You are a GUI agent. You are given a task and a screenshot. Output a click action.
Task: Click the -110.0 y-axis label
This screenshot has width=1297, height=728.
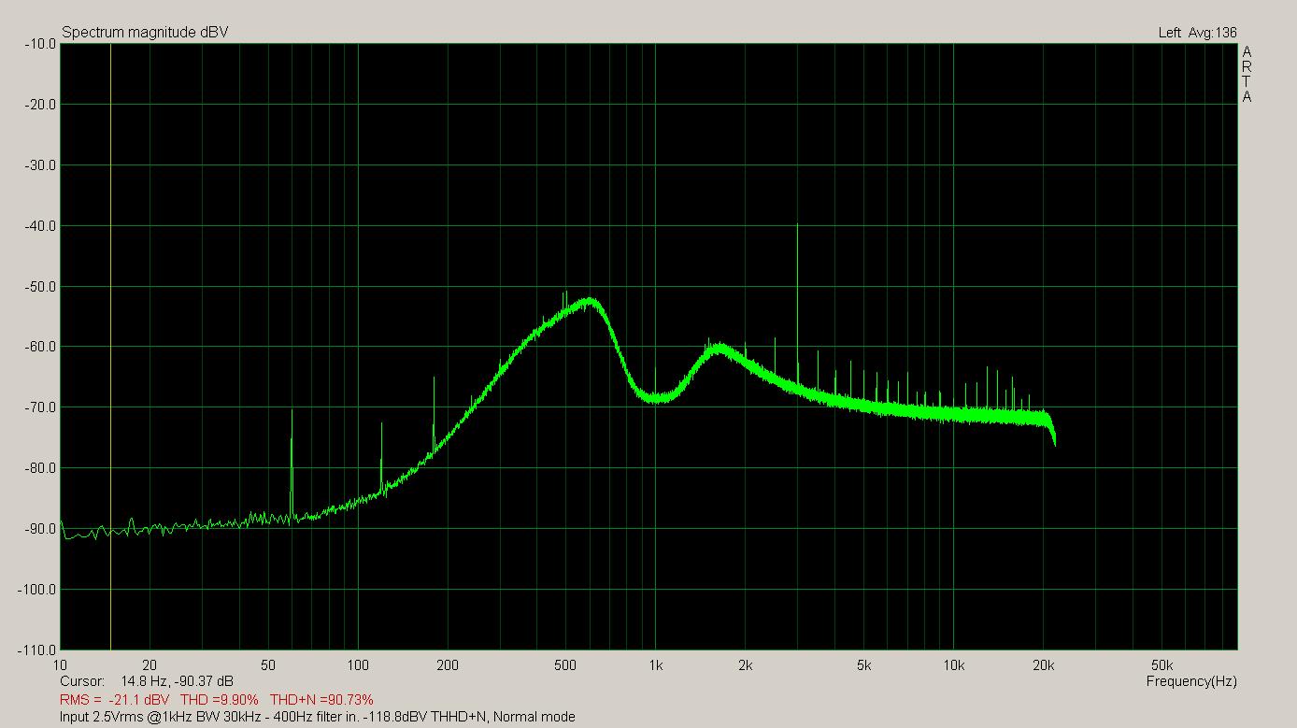click(x=36, y=649)
